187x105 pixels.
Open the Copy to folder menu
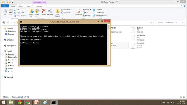click(x=37, y=13)
